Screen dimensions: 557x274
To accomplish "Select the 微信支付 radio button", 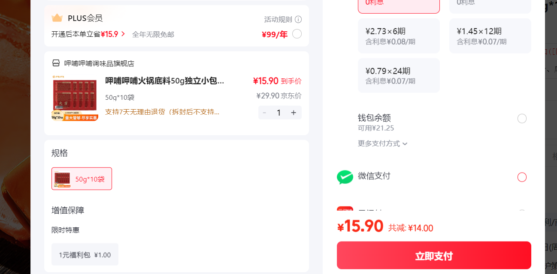I will click(522, 177).
